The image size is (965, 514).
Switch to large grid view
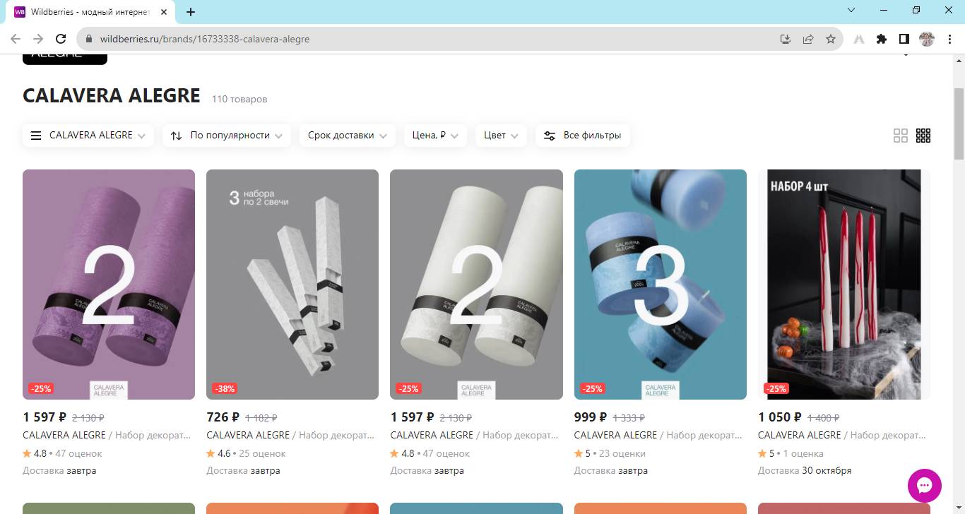coord(900,136)
